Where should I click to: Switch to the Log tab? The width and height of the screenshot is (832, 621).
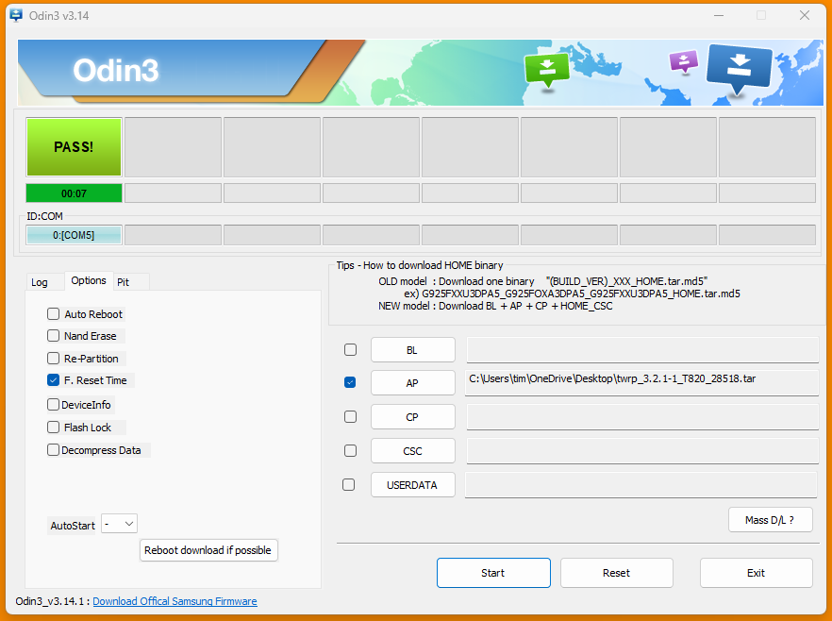[40, 282]
